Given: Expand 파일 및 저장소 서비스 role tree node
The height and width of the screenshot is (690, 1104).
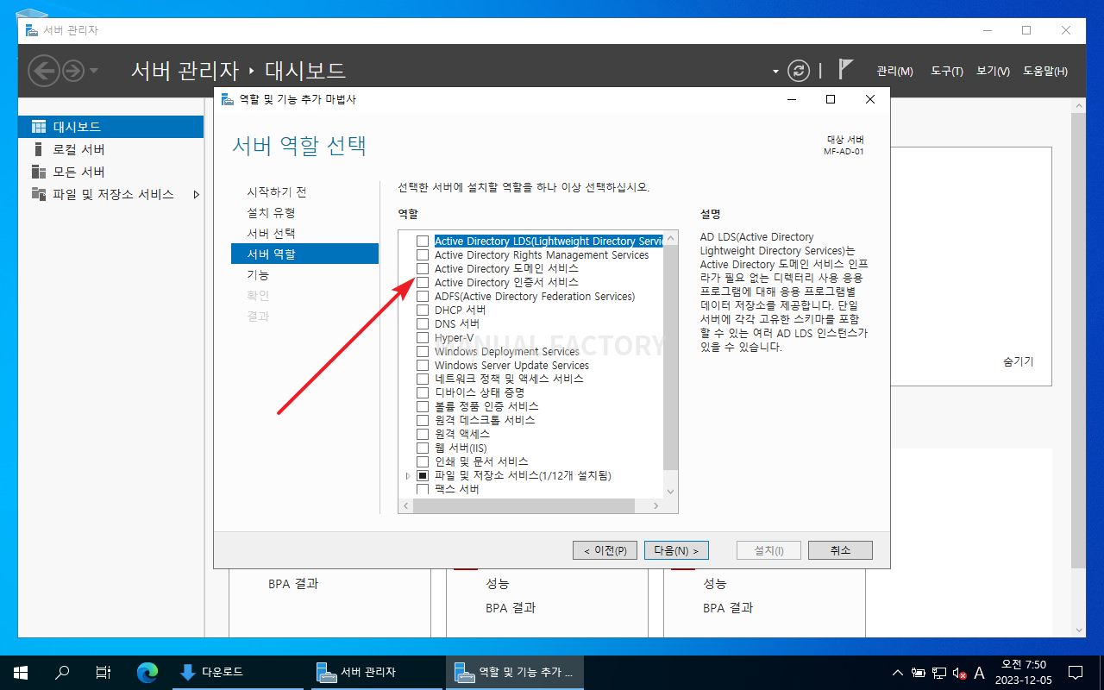Looking at the screenshot, I should 408,475.
